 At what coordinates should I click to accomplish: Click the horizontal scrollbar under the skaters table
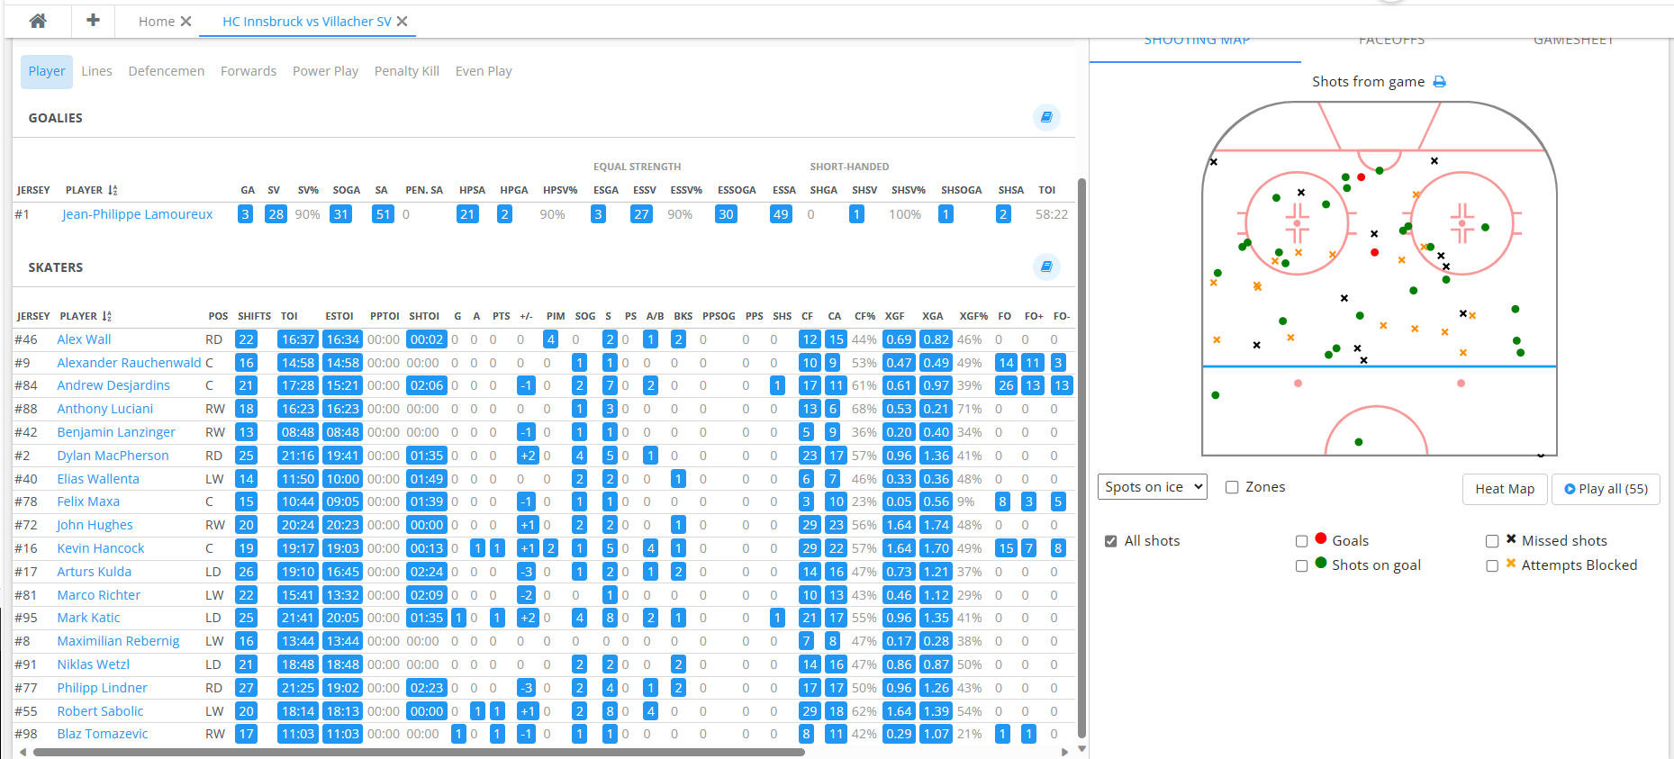[414, 752]
